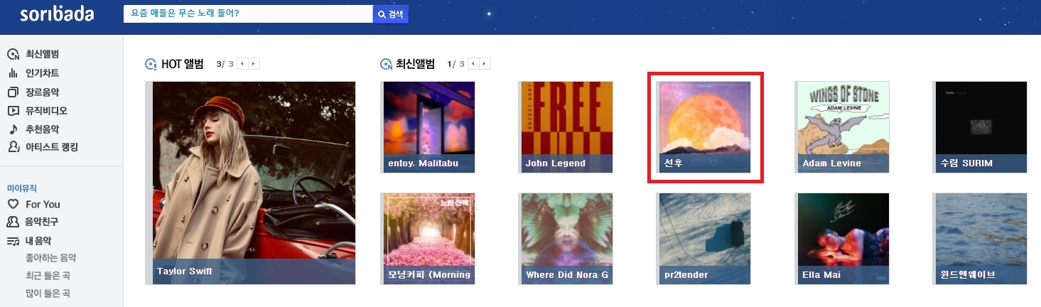Image resolution: width=1041 pixels, height=307 pixels.
Task: Open Taylor Swift album cover
Action: coord(254,183)
